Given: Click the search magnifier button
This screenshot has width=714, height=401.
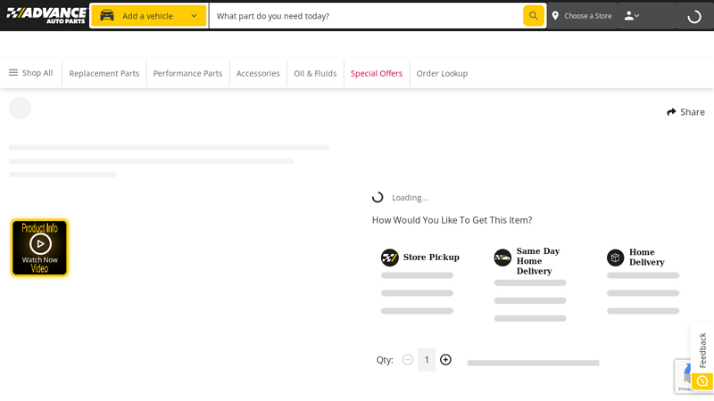Looking at the screenshot, I should pyautogui.click(x=533, y=15).
